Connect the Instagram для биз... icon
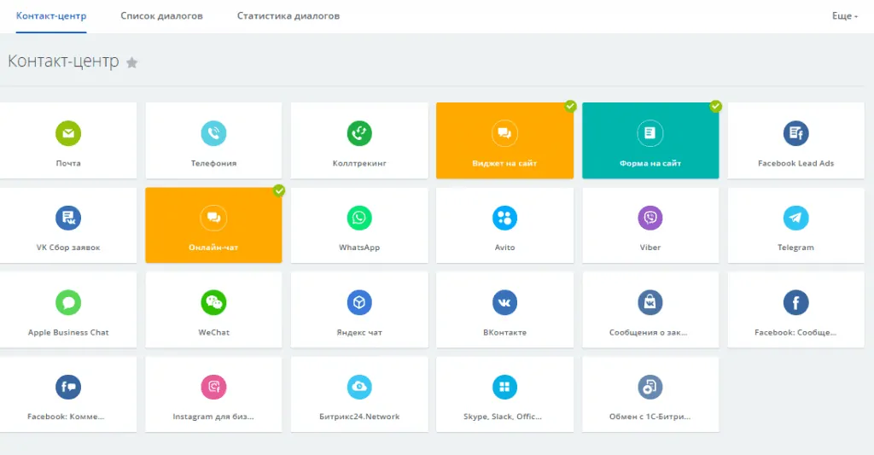The height and width of the screenshot is (455, 874). click(213, 387)
